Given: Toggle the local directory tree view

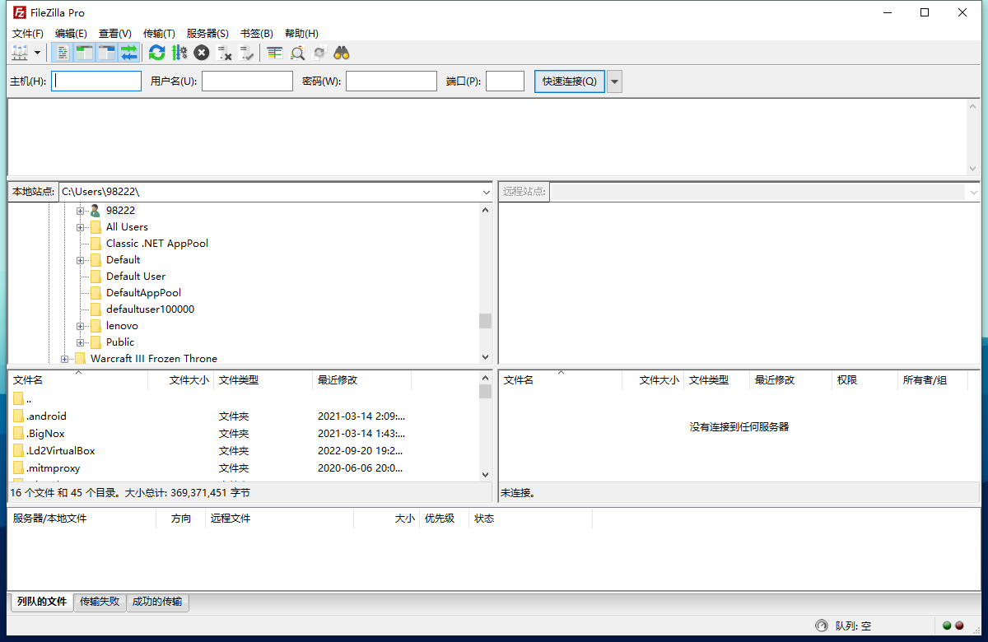Looking at the screenshot, I should click(x=85, y=53).
